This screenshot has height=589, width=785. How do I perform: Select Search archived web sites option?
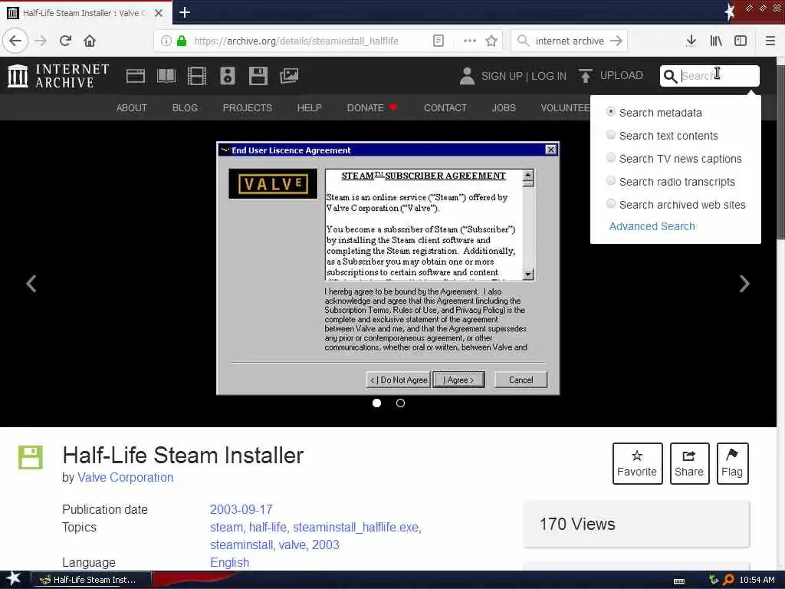[x=610, y=204]
